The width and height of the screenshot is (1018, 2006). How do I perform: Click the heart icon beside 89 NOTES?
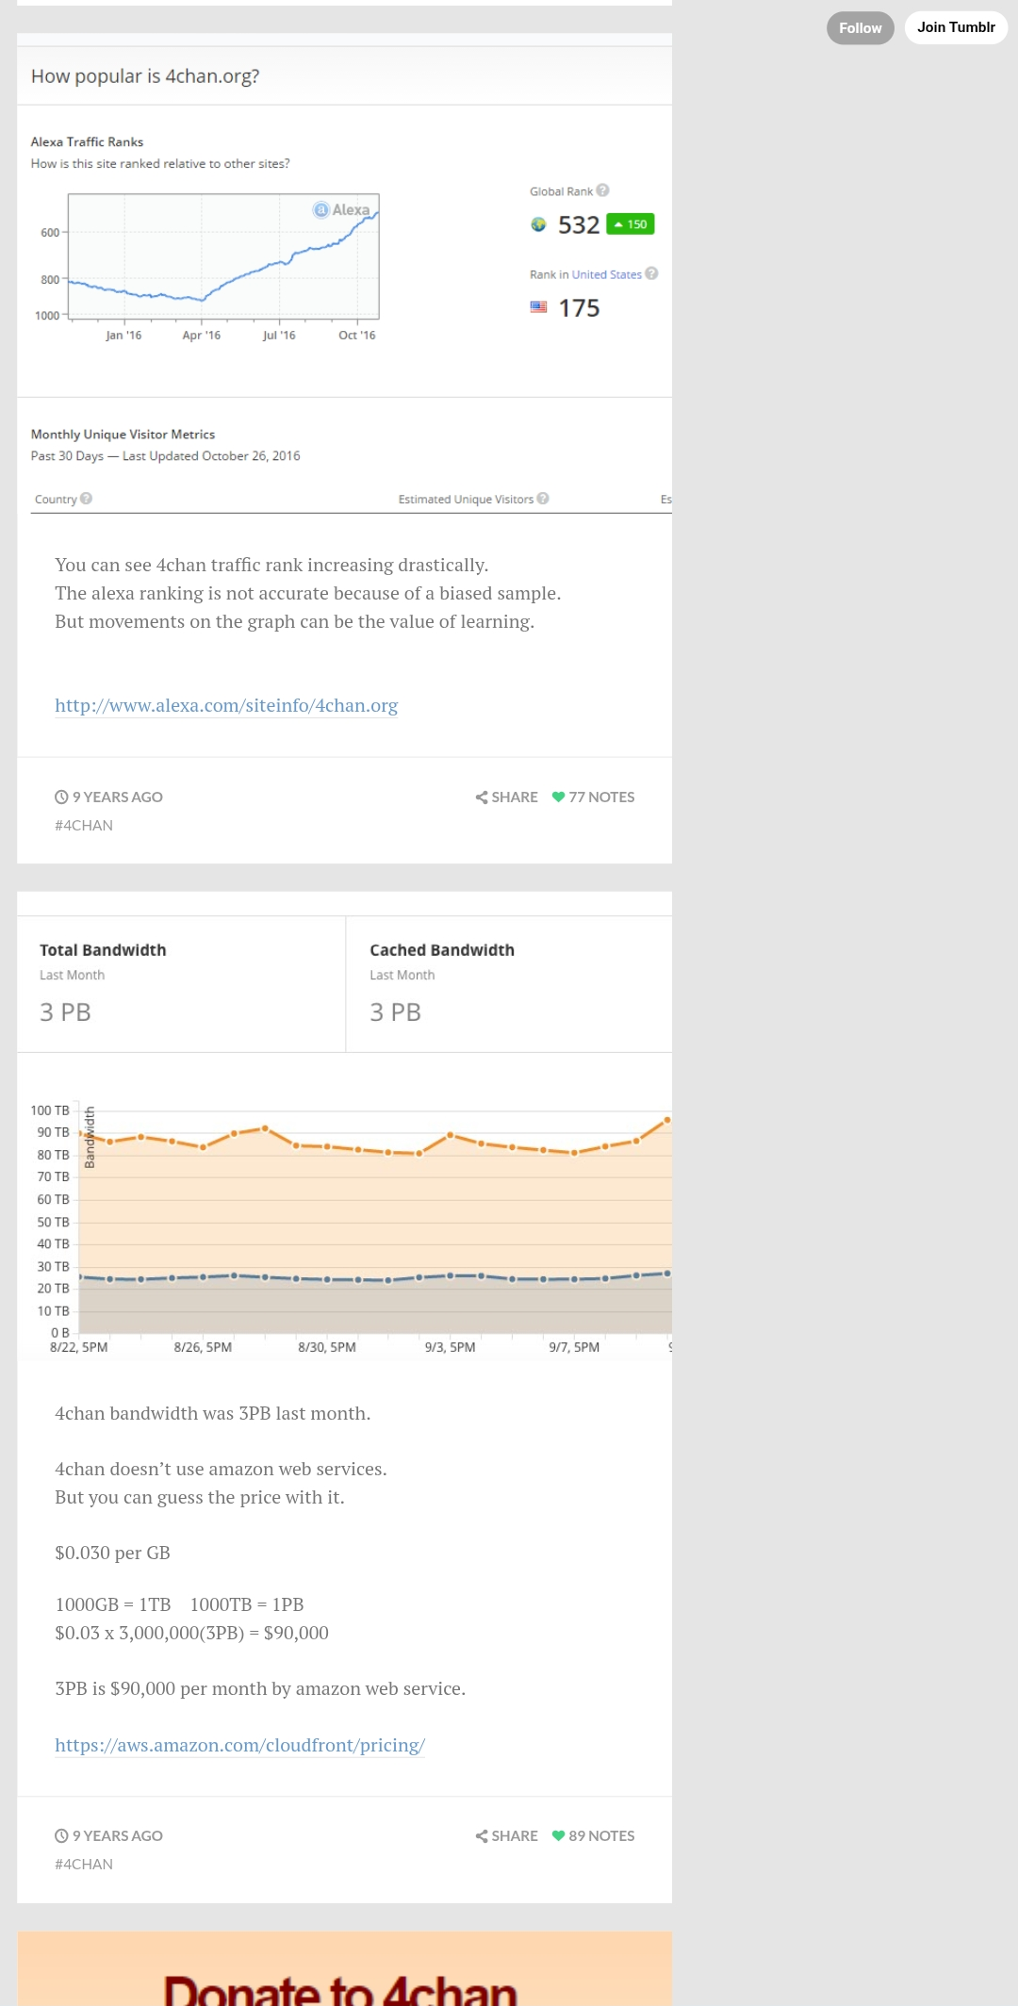(x=558, y=1836)
